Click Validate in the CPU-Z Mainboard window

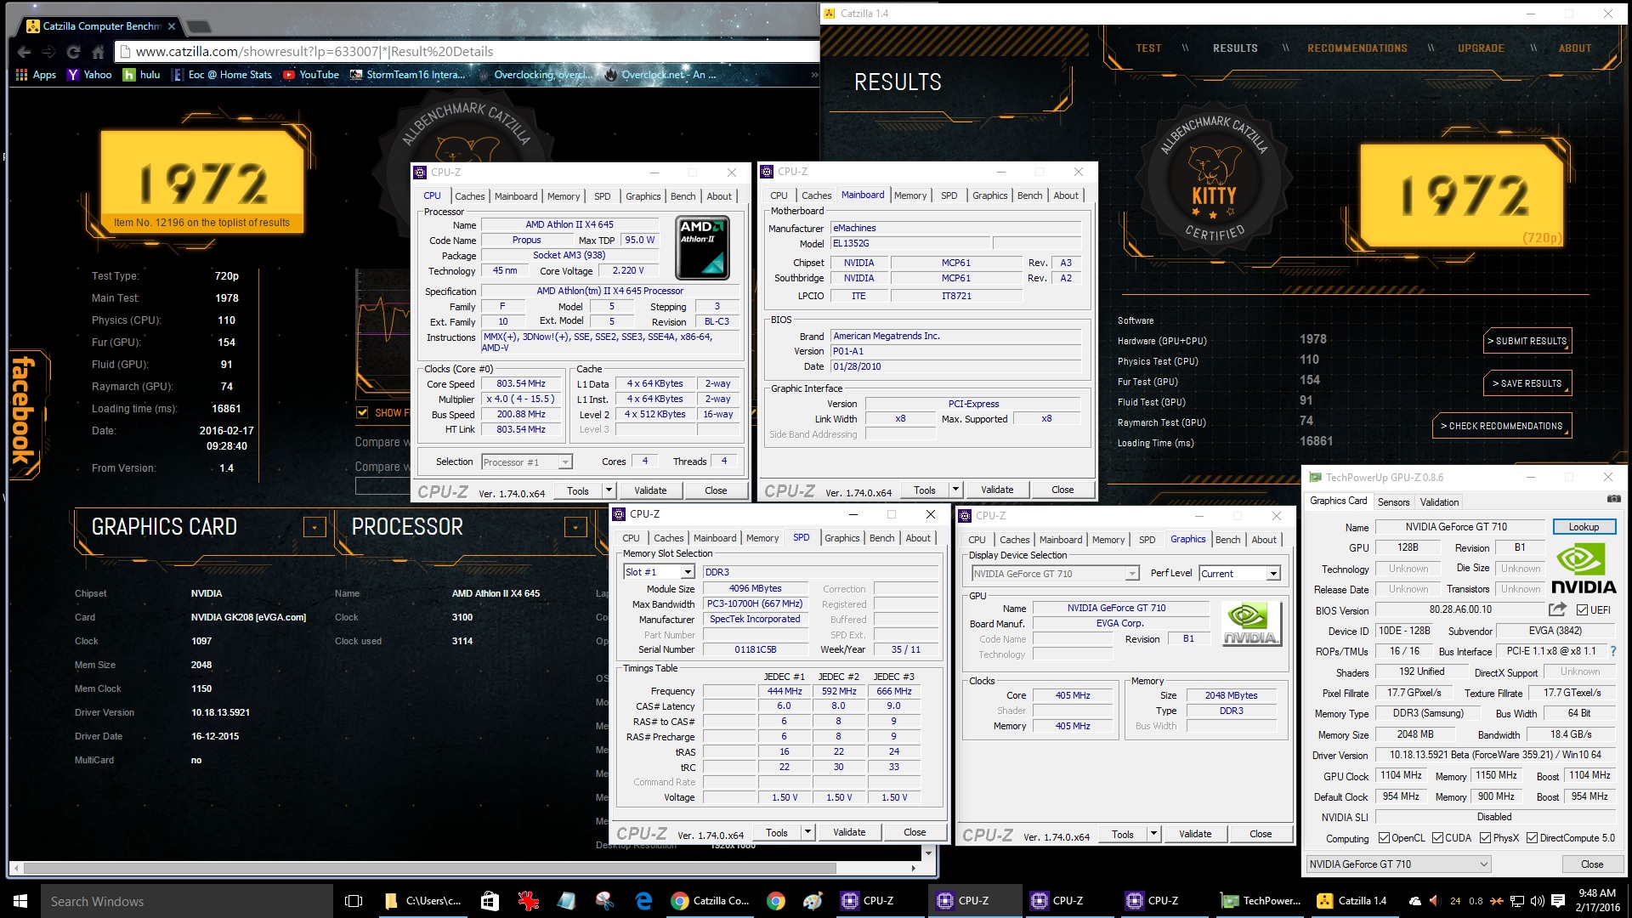click(x=996, y=490)
